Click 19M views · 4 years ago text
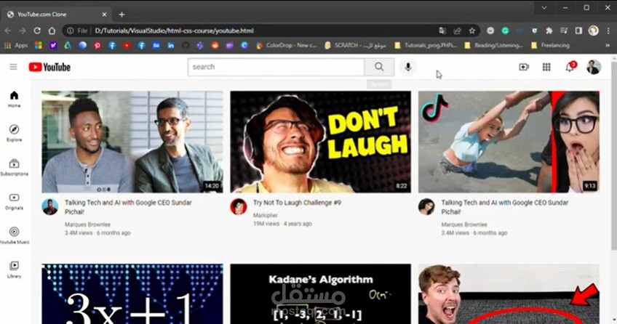The width and height of the screenshot is (617, 324). 282,224
